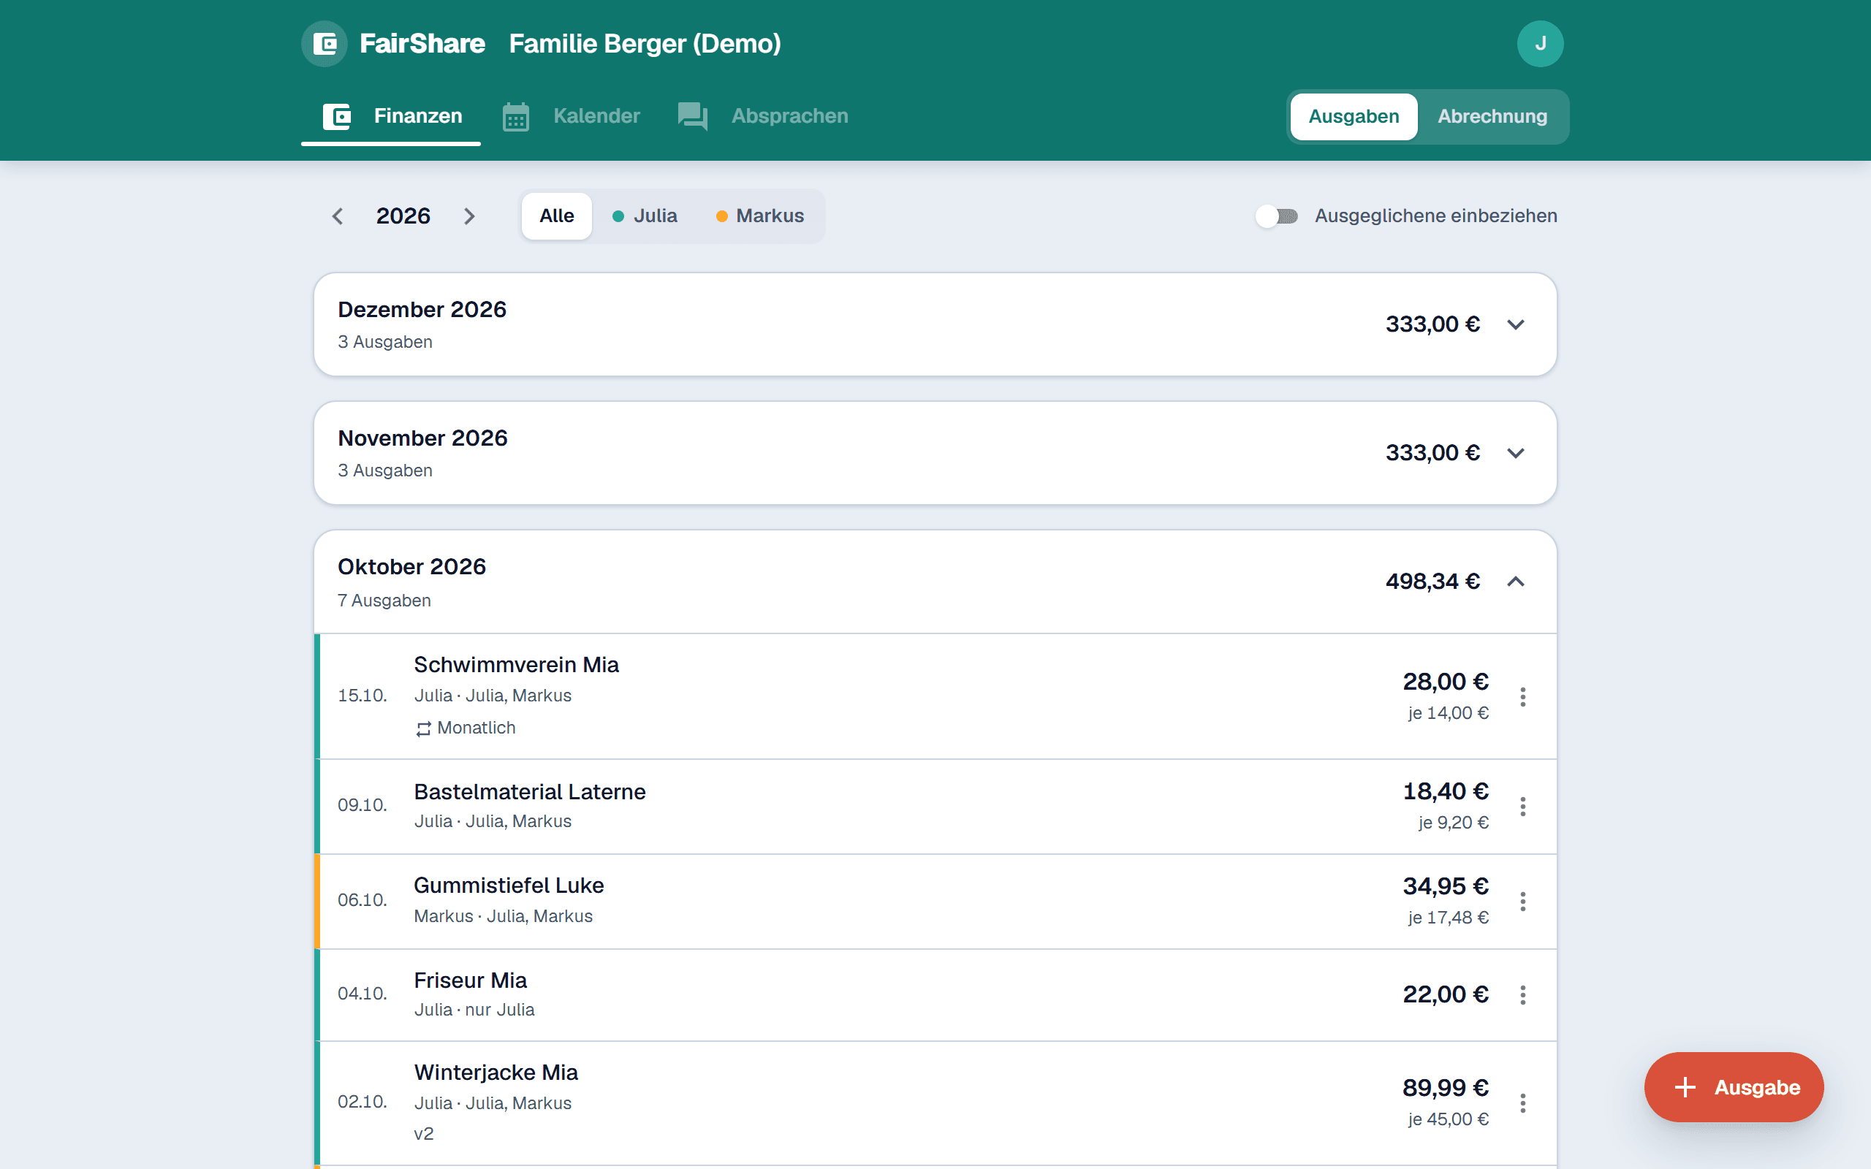The image size is (1871, 1169).
Task: Select the Abrechnung view
Action: [1492, 117]
